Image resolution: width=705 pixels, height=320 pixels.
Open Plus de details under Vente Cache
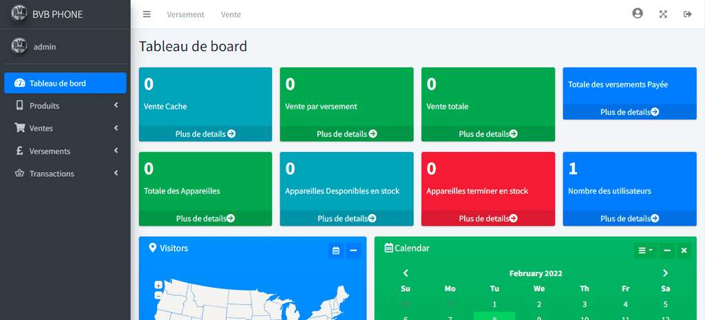(x=205, y=134)
